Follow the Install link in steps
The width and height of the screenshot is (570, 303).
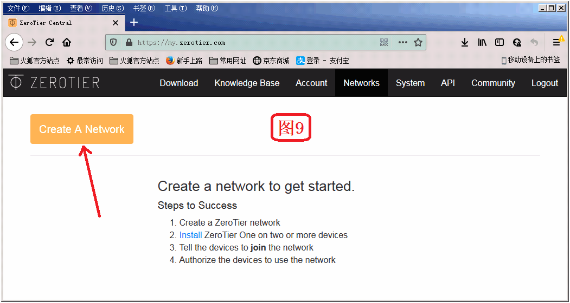pos(190,235)
